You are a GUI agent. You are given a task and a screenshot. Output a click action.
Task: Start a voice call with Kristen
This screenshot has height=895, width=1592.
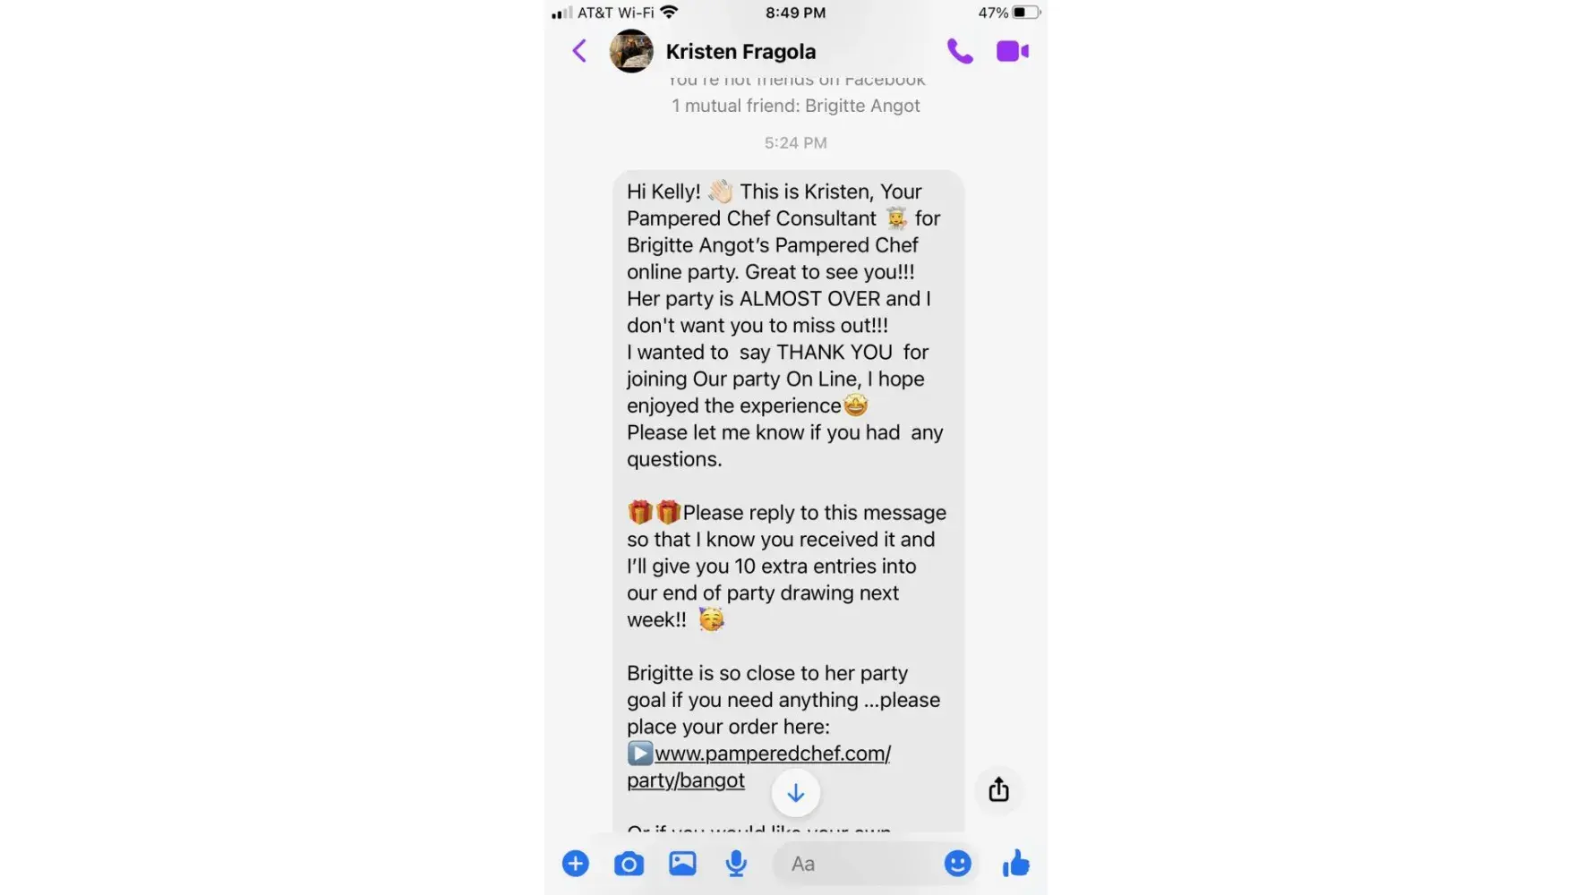960,51
